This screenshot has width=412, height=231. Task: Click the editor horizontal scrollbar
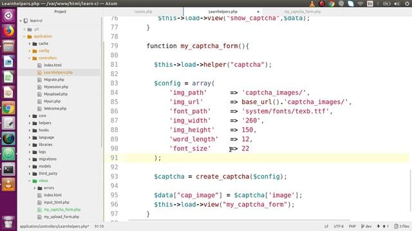[x=239, y=221]
